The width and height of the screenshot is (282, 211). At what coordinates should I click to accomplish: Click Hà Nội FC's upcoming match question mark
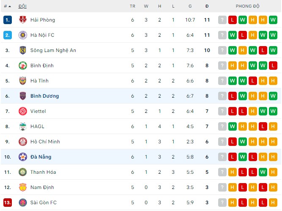(x=222, y=35)
